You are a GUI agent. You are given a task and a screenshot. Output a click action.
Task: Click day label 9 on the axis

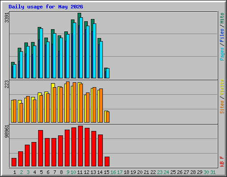[68, 172]
